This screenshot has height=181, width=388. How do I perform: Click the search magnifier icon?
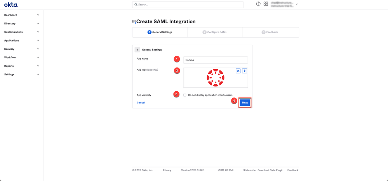(x=136, y=5)
